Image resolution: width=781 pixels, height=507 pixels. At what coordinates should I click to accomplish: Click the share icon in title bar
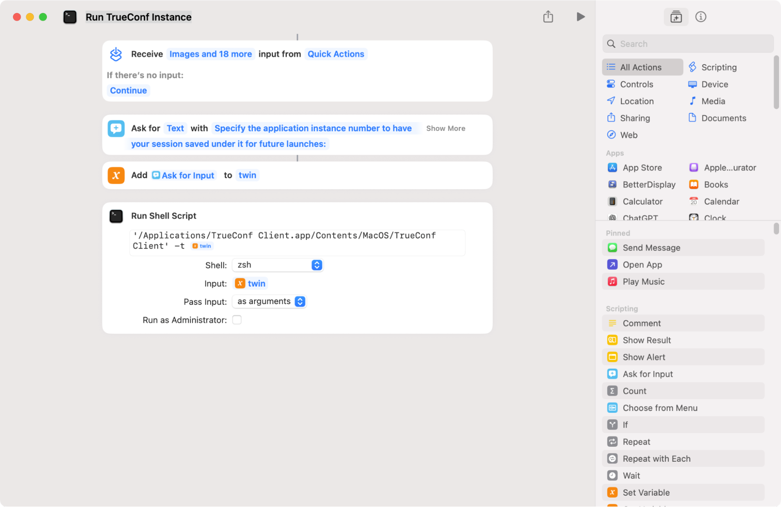(x=548, y=17)
